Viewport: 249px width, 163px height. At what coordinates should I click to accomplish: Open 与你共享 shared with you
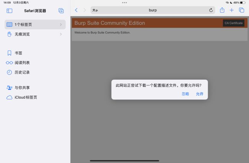(35, 87)
